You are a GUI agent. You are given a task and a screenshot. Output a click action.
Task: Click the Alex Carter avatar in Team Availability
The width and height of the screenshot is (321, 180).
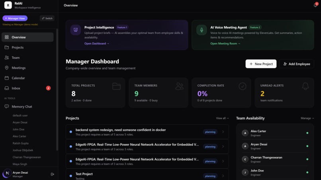click(x=245, y=133)
